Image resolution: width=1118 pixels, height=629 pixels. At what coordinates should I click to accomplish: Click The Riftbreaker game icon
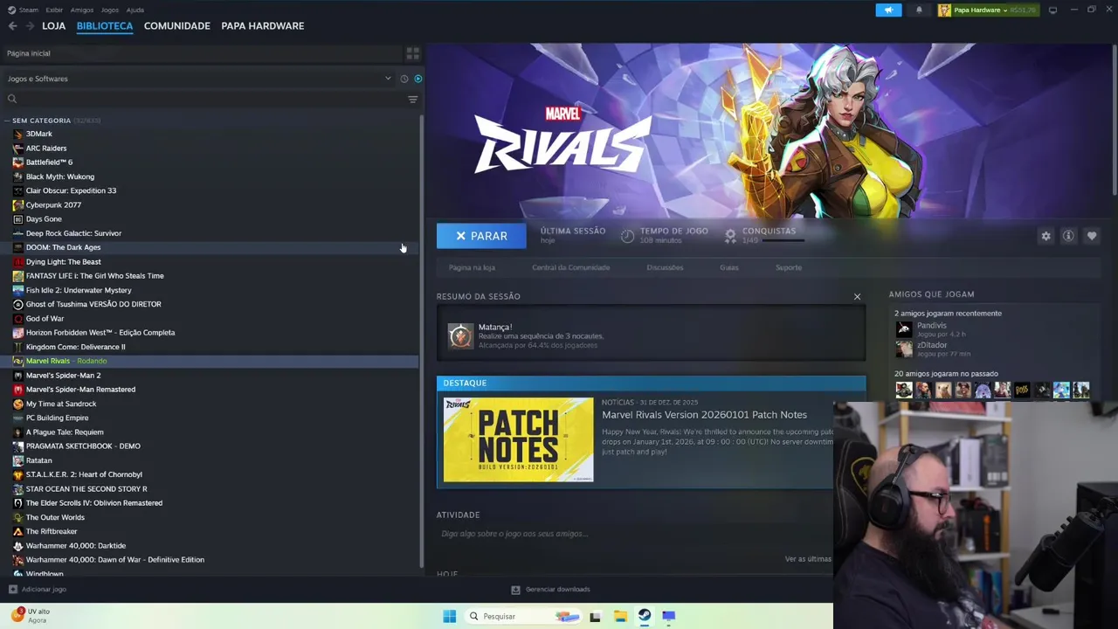click(18, 531)
